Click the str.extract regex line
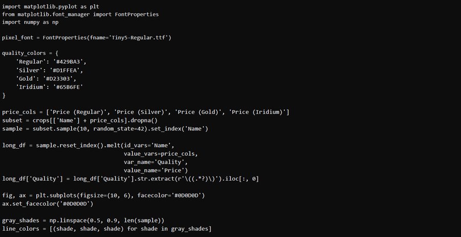 click(x=131, y=178)
